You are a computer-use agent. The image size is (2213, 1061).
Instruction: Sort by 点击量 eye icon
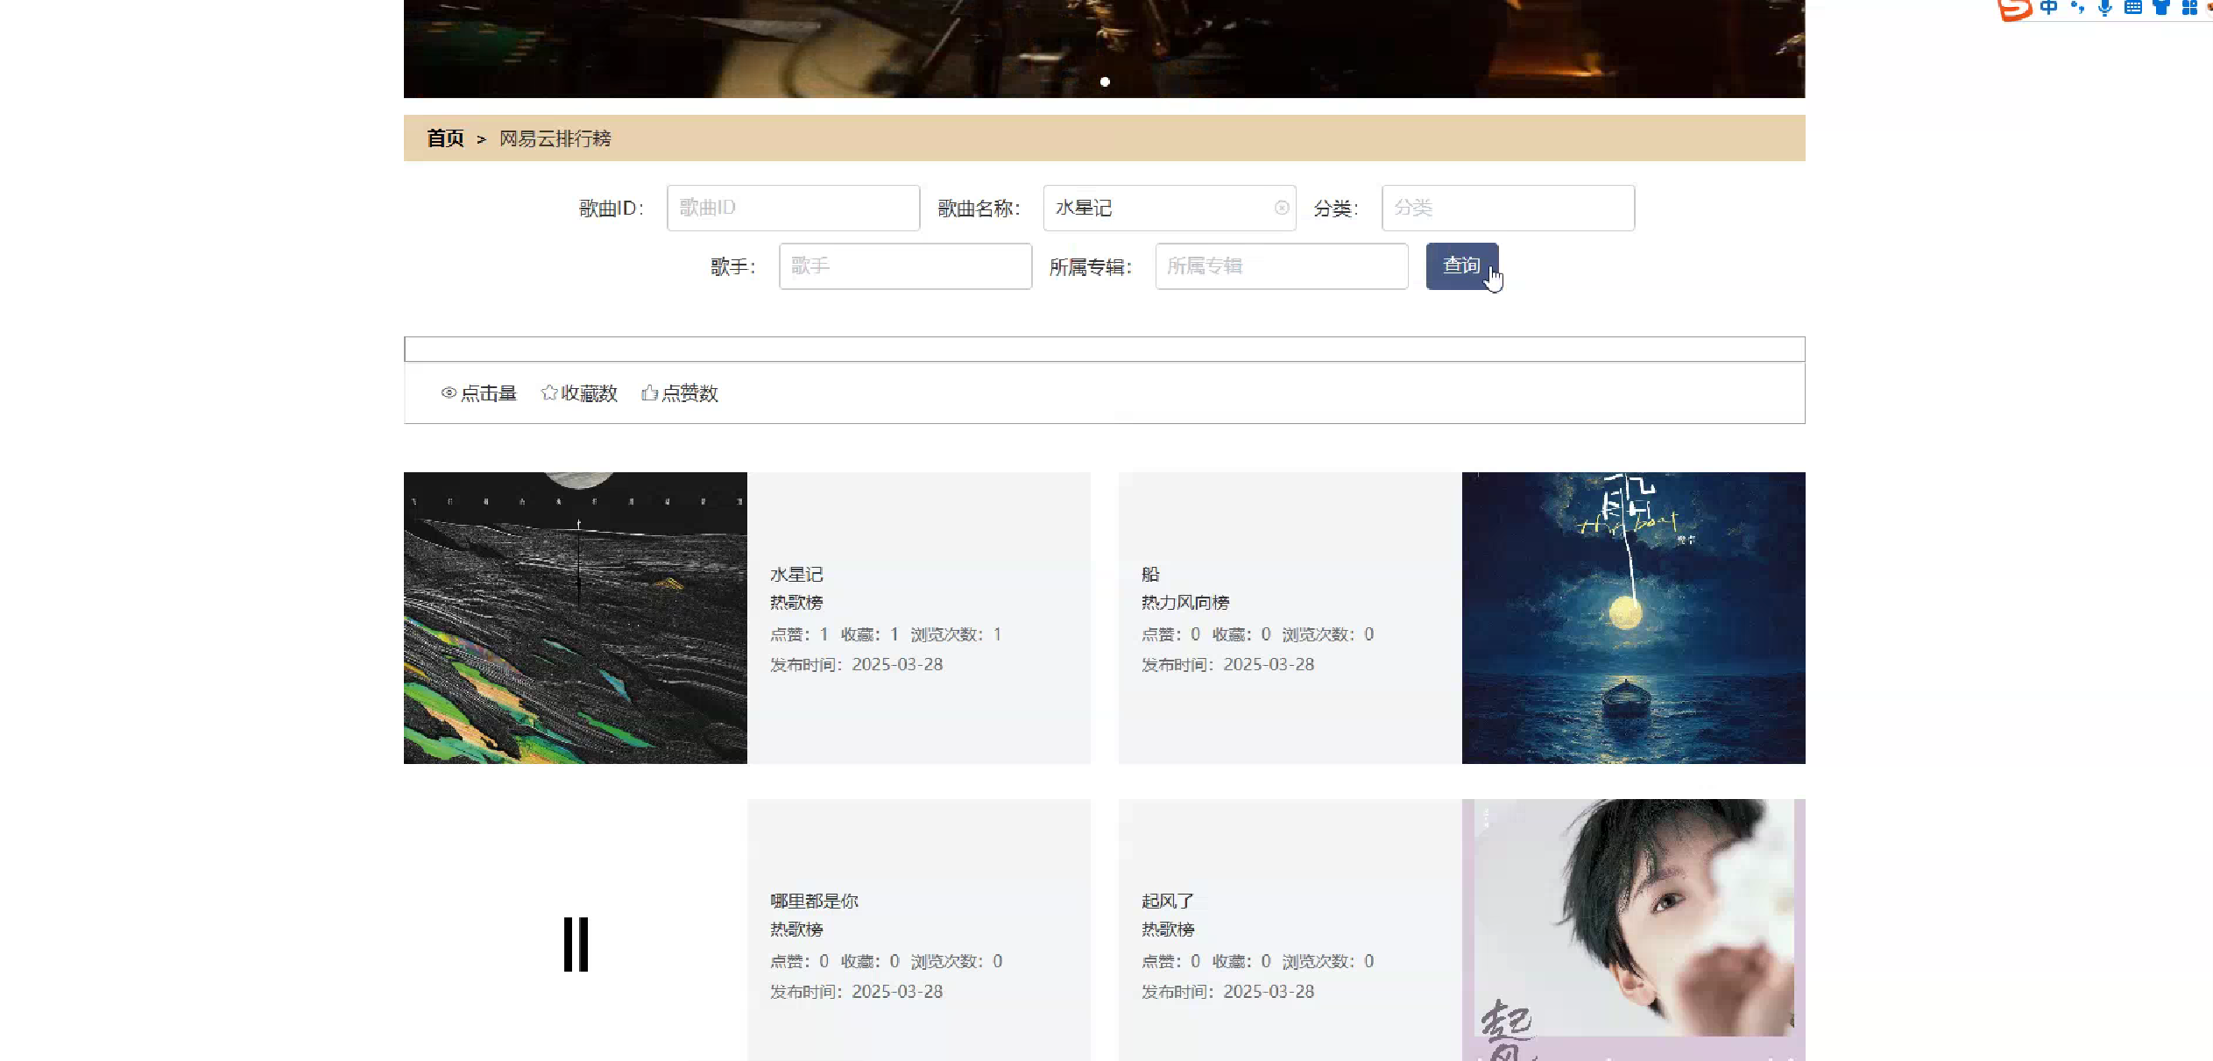pos(479,393)
